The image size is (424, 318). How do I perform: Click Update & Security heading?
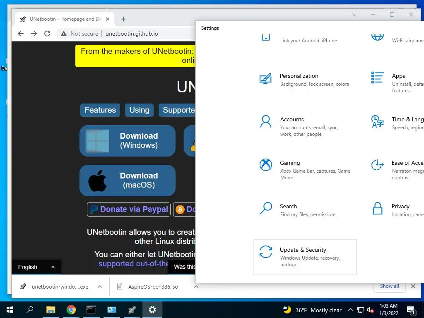pyautogui.click(x=303, y=250)
